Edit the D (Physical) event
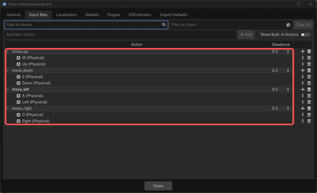This screenshot has height=193, width=317. coord(302,115)
